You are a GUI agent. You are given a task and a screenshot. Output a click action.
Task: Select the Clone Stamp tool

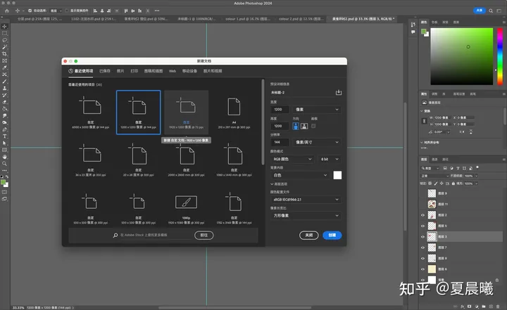pos(4,88)
